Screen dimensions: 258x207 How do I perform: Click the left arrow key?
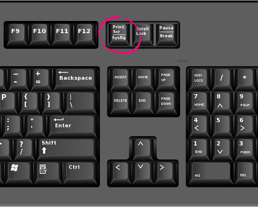click(x=120, y=173)
